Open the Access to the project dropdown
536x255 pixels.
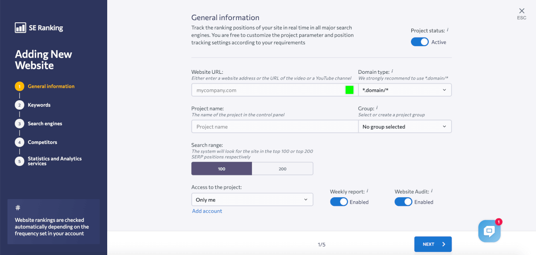point(252,200)
